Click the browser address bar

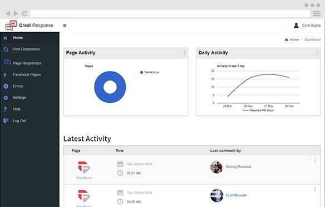tap(170, 13)
